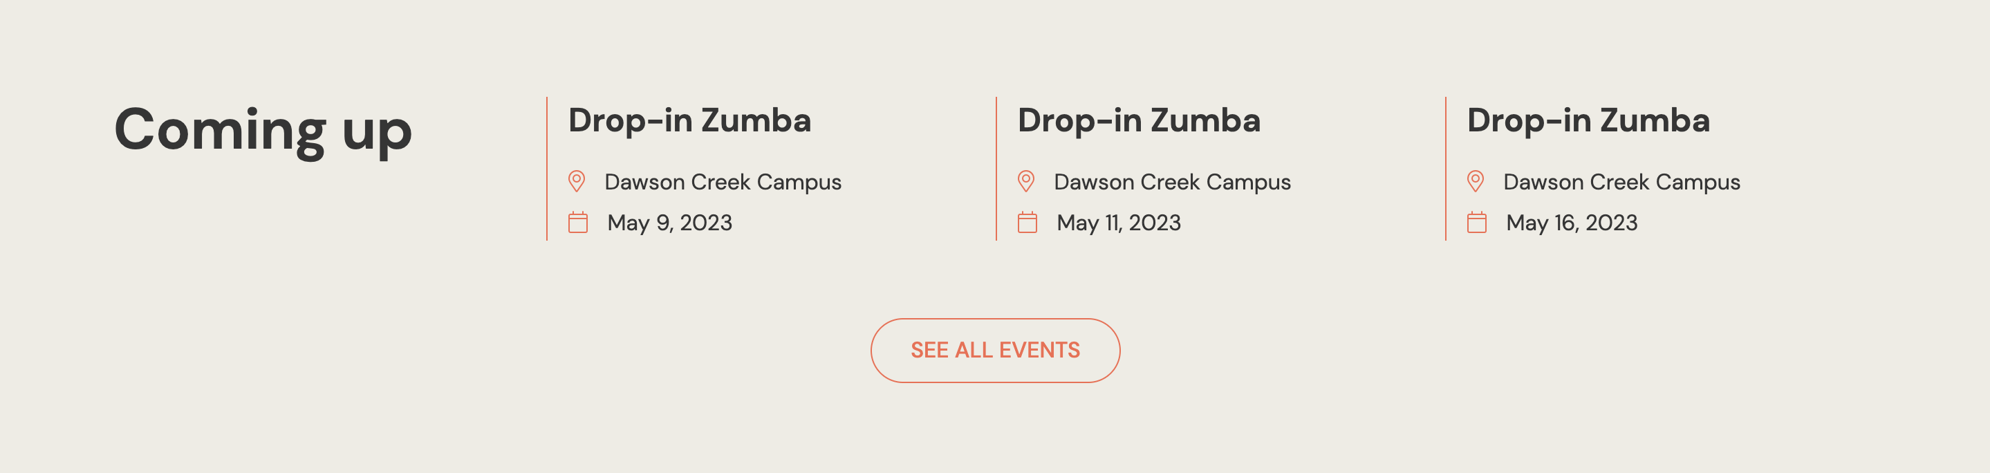This screenshot has height=473, width=1990.
Task: Open Drop-in Zumba event for May 9
Action: click(x=690, y=120)
